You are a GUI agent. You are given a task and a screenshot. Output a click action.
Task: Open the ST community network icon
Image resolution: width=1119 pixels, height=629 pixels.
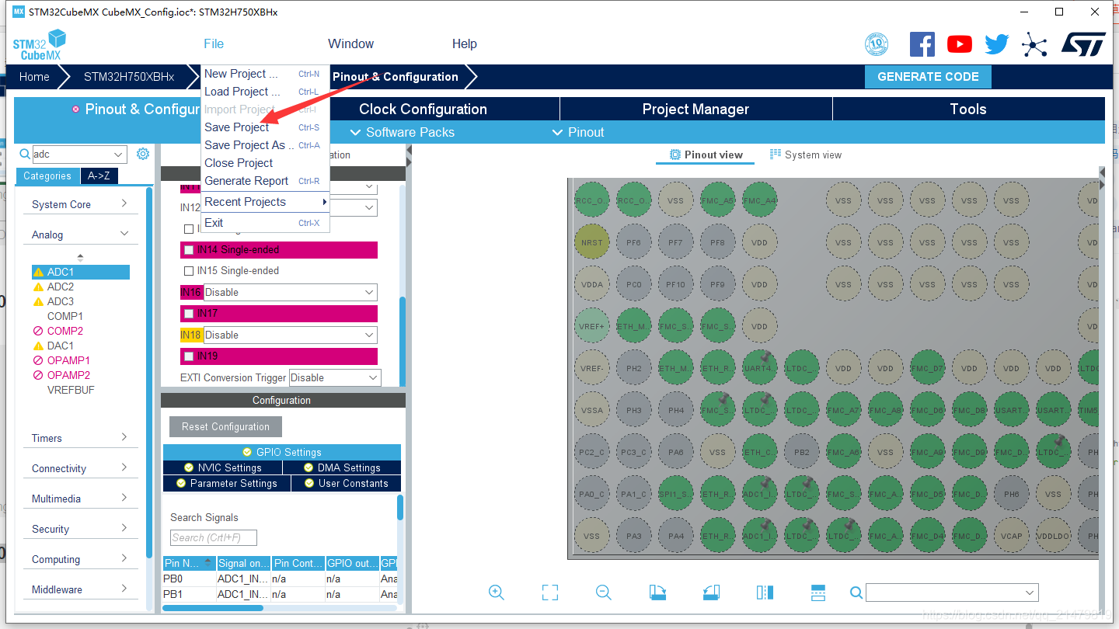point(1034,44)
